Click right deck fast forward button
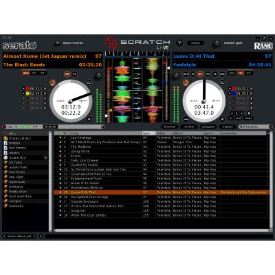The height and width of the screenshot is (275, 275). (215, 74)
